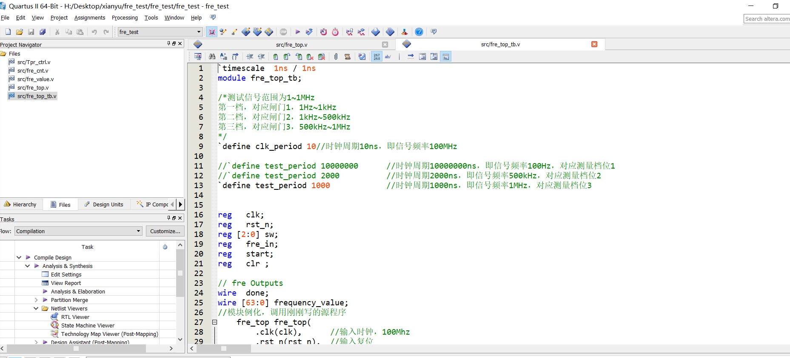790x358 pixels.
Task: Collapse the Netlist Viewers folder
Action: [36, 308]
